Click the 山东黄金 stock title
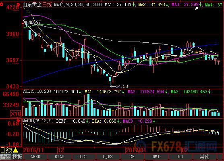Screen dimensions: 224x161 (32, 5)
